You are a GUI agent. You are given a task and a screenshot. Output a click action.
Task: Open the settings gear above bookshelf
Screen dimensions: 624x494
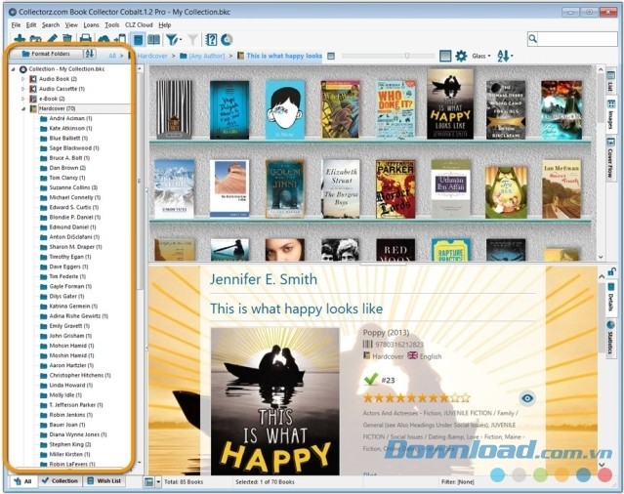(x=461, y=56)
